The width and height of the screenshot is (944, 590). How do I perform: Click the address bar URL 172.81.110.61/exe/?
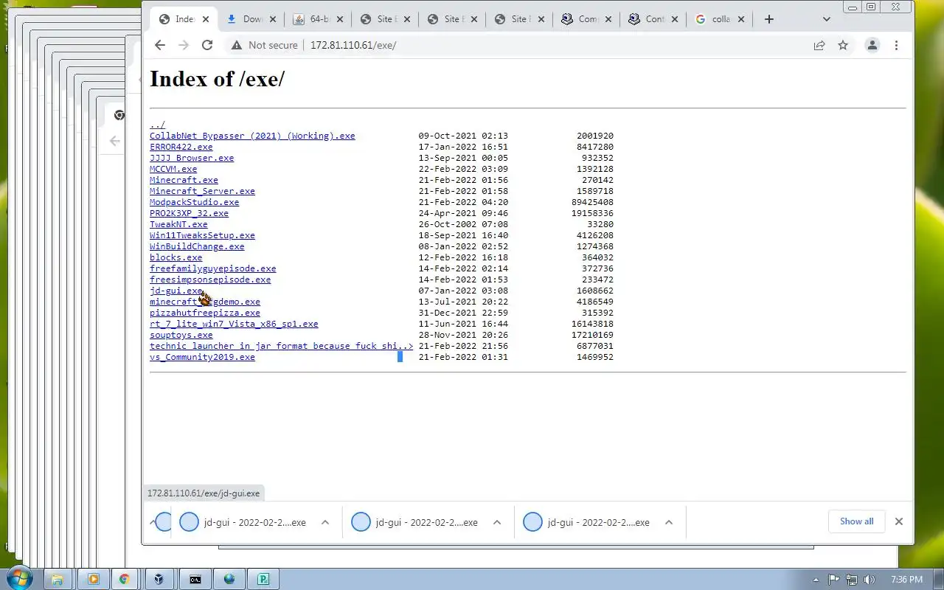tap(353, 45)
